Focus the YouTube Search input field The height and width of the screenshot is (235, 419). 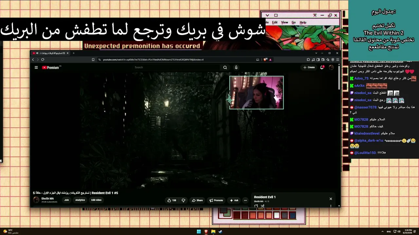pyautogui.click(x=177, y=68)
